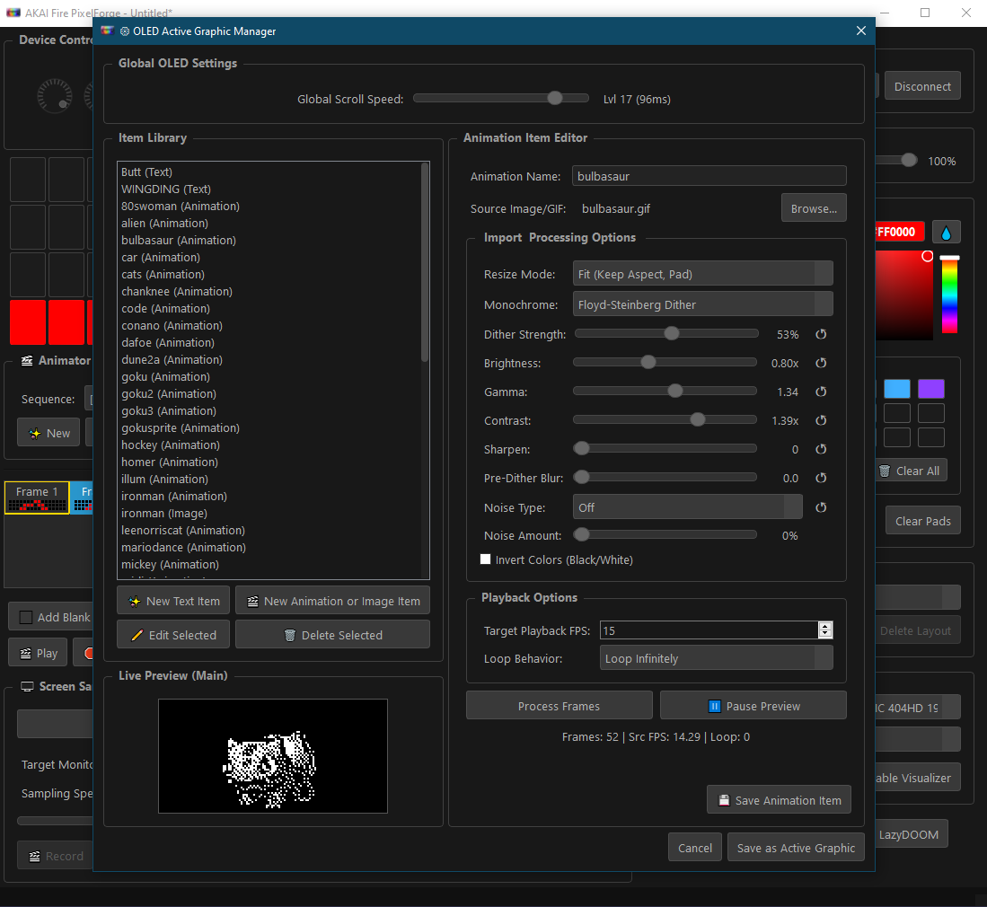Open the Resize Mode dropdown
987x907 pixels.
tap(702, 275)
